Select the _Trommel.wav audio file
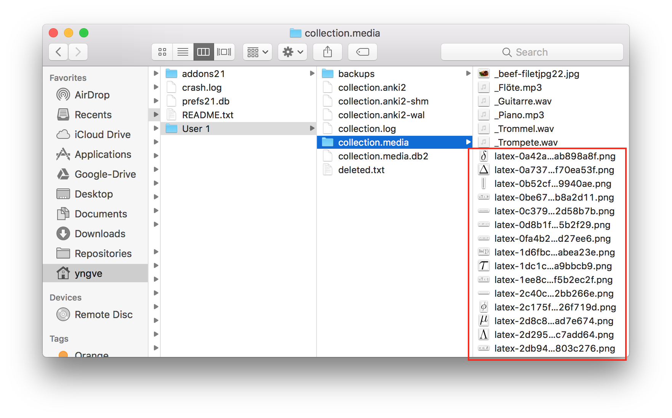Image resolution: width=672 pixels, height=418 pixels. click(551, 129)
